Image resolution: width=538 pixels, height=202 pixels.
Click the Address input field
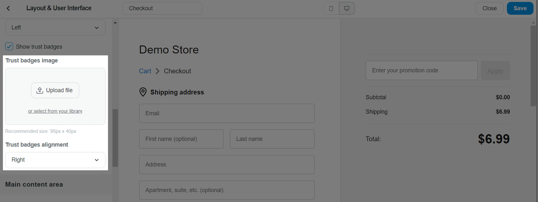227,164
